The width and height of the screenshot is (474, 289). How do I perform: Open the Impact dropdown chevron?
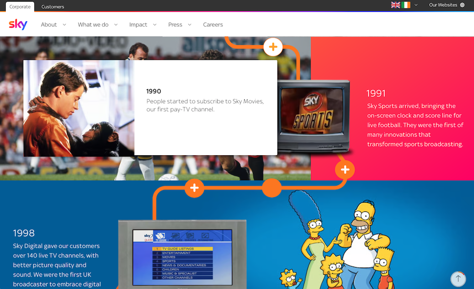pyautogui.click(x=155, y=25)
